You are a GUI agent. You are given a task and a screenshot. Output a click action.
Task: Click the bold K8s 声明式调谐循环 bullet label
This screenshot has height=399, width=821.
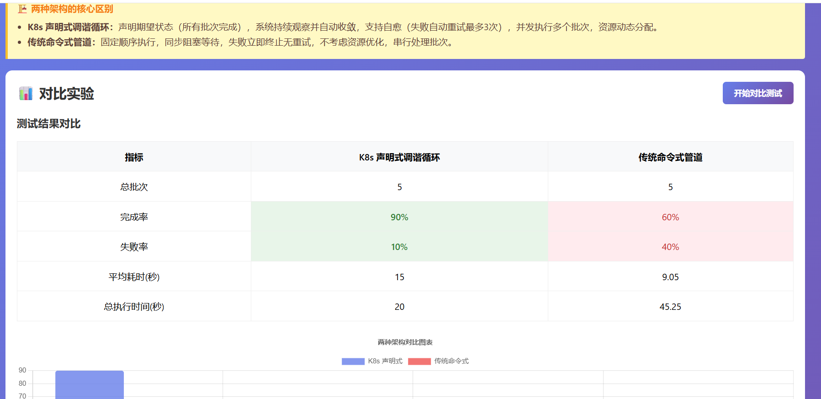tap(70, 27)
